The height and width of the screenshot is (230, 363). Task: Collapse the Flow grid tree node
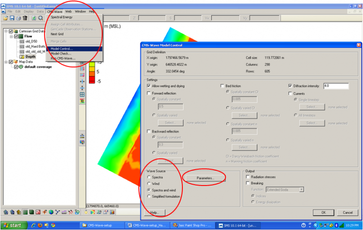point(11,36)
